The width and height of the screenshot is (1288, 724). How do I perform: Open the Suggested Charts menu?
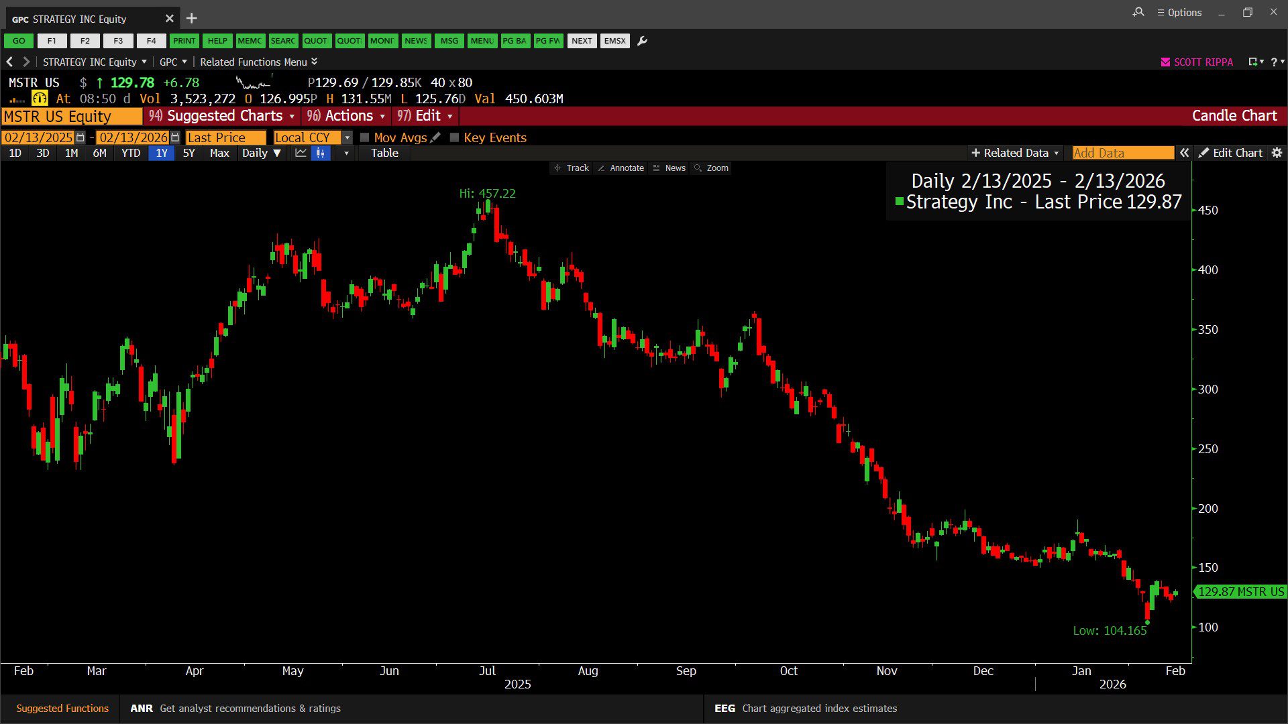click(221, 116)
